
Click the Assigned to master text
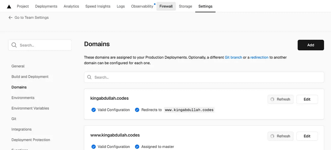[x=158, y=147]
